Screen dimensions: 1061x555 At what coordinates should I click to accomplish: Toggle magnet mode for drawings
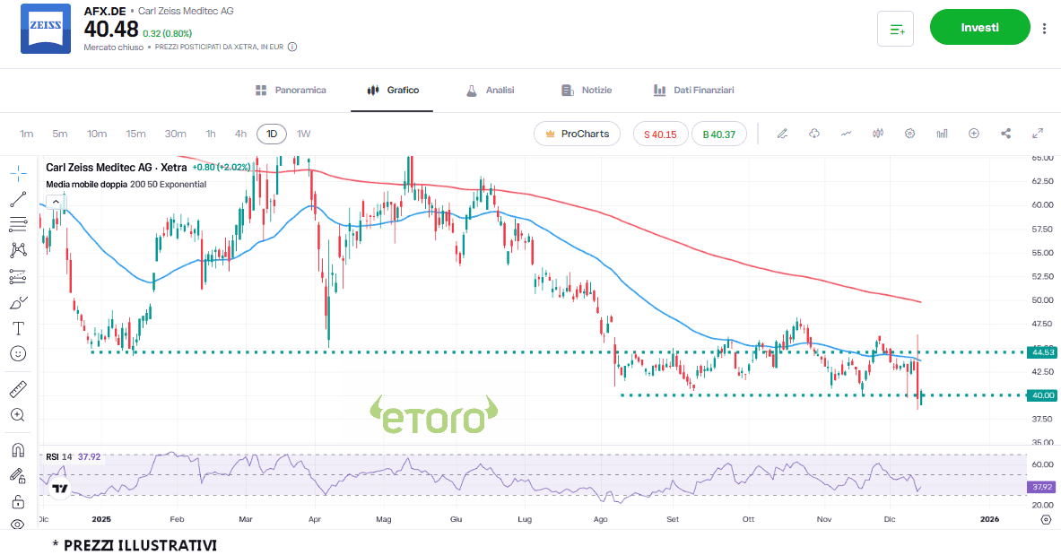(18, 450)
